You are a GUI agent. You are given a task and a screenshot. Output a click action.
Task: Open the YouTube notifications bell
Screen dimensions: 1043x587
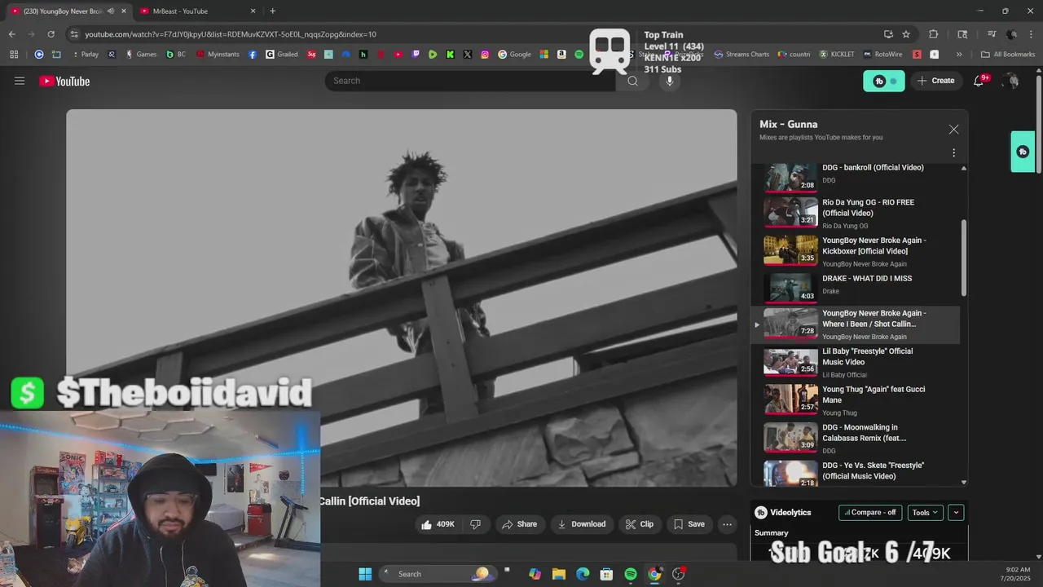coord(979,81)
